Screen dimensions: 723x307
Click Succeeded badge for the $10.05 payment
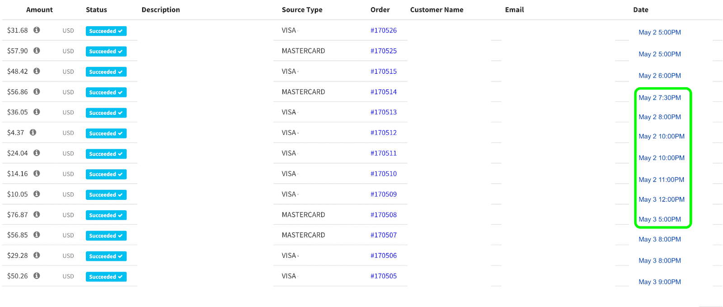(x=106, y=195)
